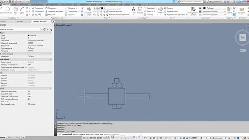This screenshot has height=140, width=249.
Task: Click the Цвет ПоСлою swatch in palette
Action: [28, 35]
